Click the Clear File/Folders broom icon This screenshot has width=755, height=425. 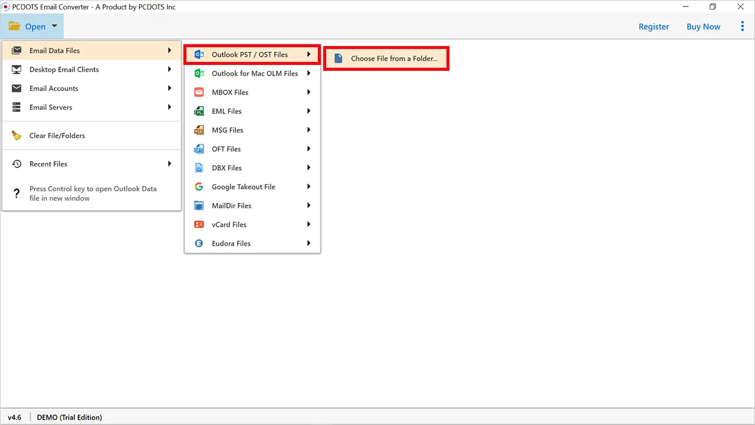pos(17,136)
